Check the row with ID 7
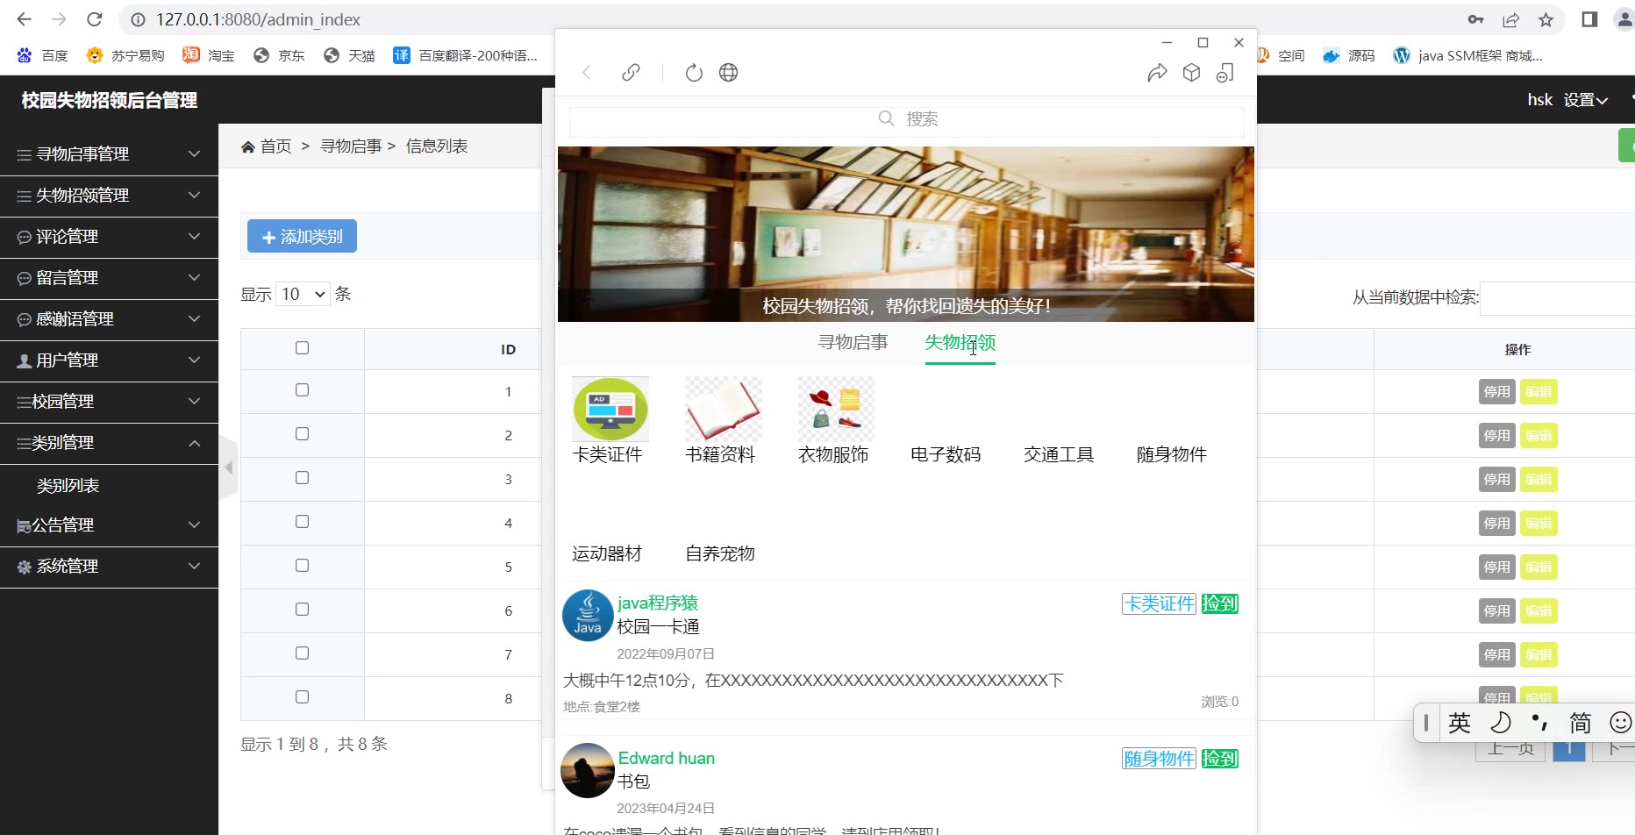The image size is (1635, 835). pos(302,653)
